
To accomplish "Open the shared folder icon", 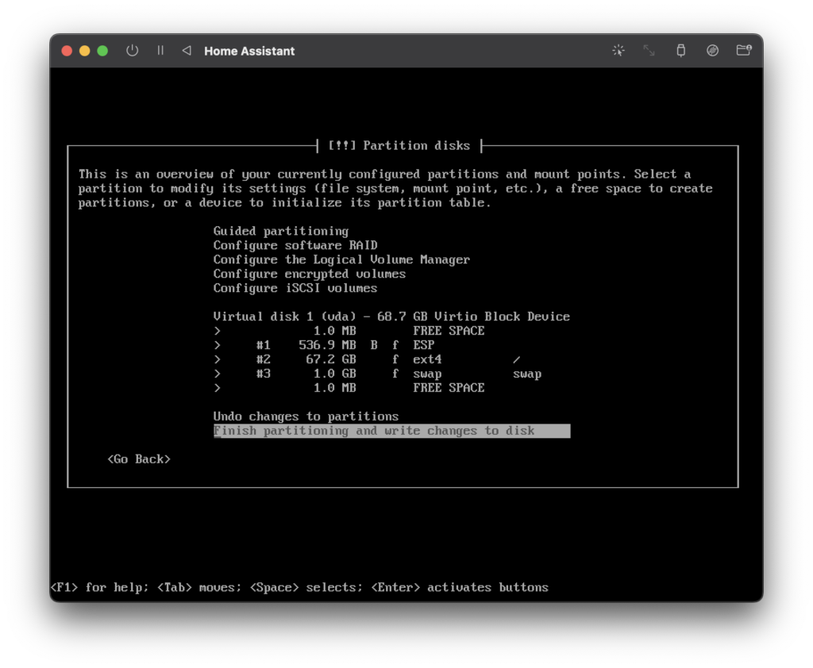I will [744, 50].
